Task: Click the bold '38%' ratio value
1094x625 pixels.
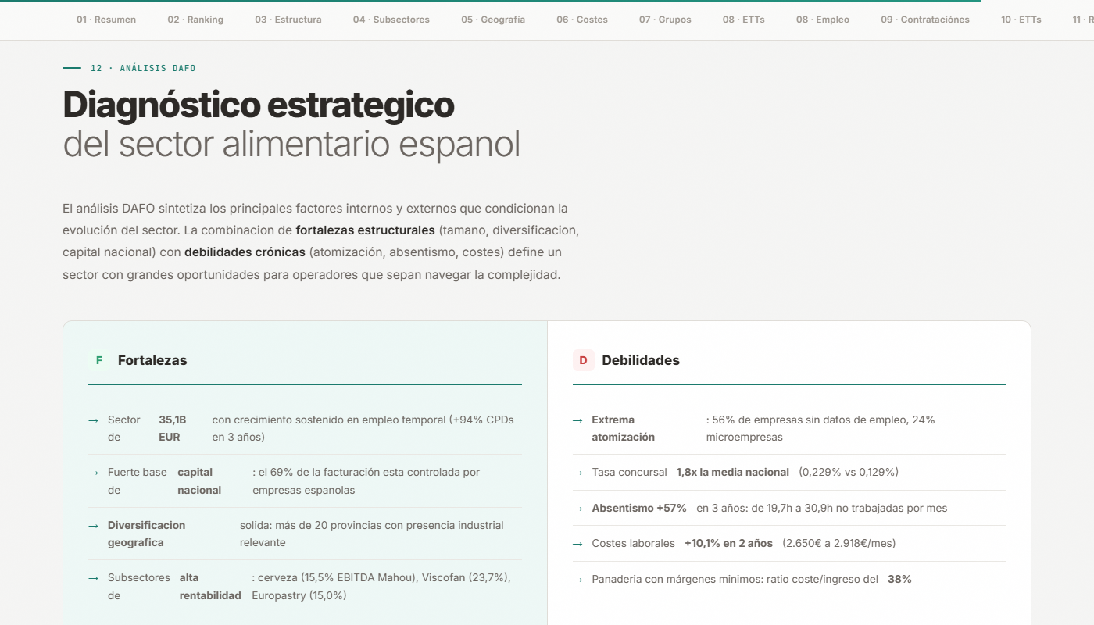Action: (899, 580)
